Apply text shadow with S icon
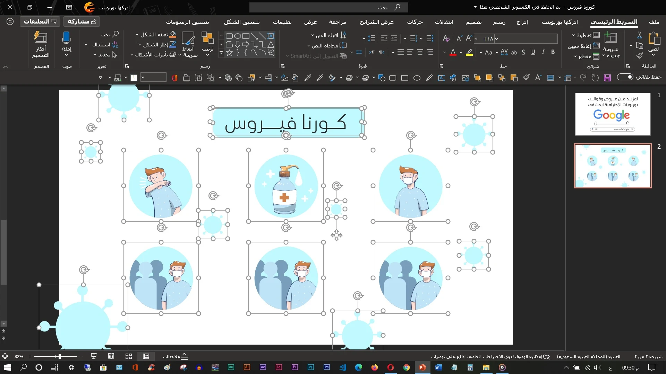Image resolution: width=666 pixels, height=374 pixels. tap(523, 52)
